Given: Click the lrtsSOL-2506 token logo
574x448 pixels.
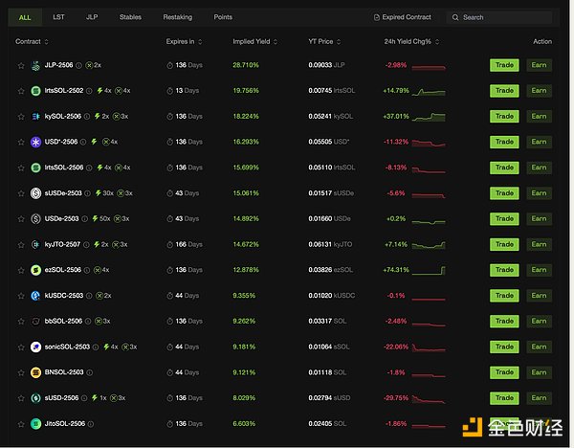Looking at the screenshot, I should tap(35, 168).
